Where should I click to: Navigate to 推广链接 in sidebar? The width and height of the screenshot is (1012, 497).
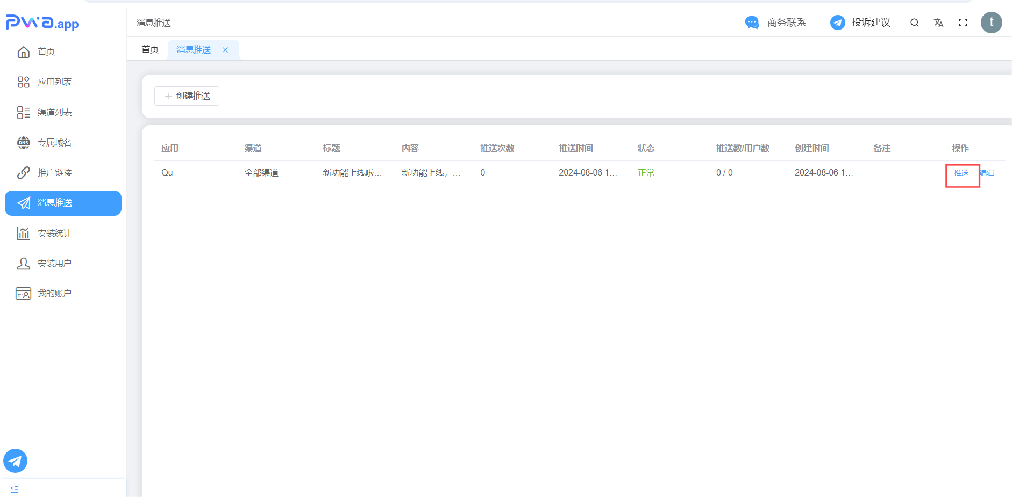point(54,173)
